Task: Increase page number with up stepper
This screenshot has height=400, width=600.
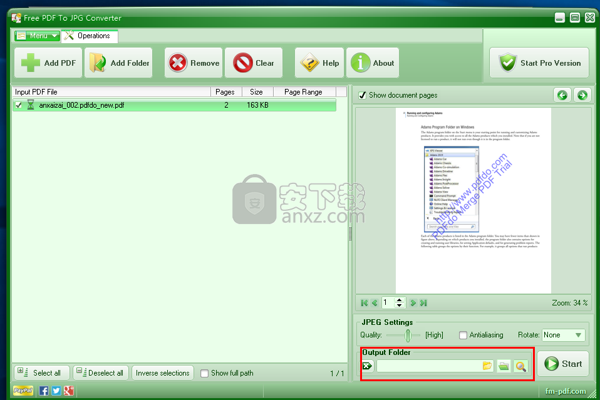Action: tap(400, 300)
